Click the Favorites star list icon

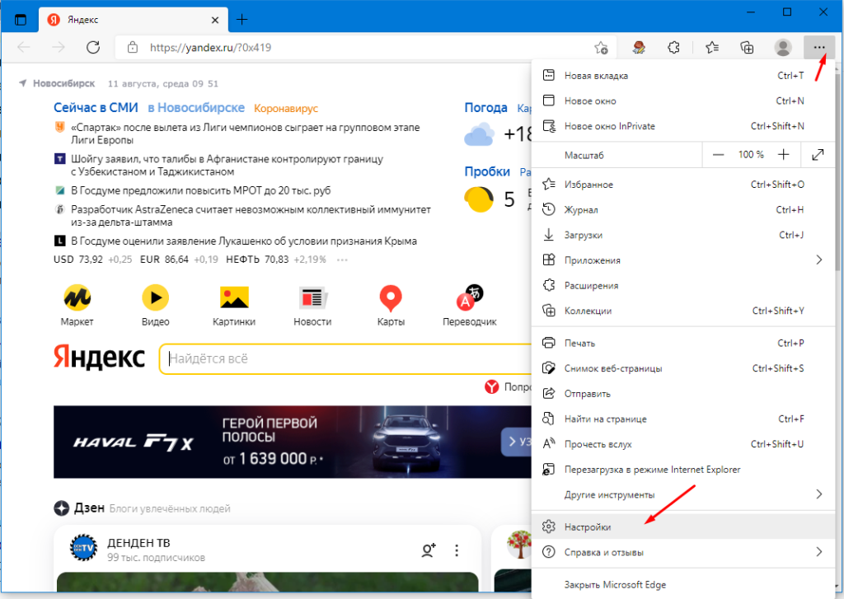click(x=712, y=48)
